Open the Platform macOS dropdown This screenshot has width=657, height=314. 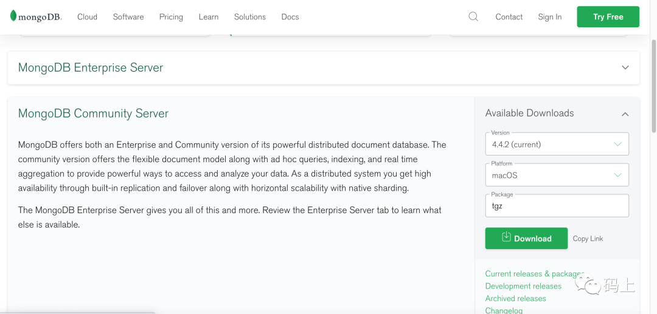click(557, 176)
